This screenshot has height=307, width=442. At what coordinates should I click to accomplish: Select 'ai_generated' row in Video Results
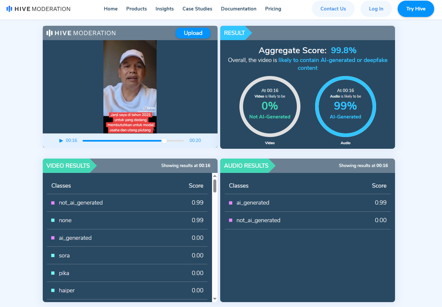pyautogui.click(x=127, y=238)
